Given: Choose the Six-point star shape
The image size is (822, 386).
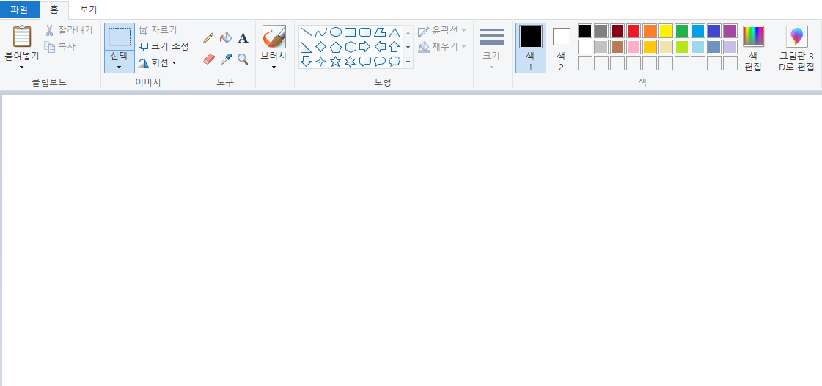Looking at the screenshot, I should tap(351, 62).
